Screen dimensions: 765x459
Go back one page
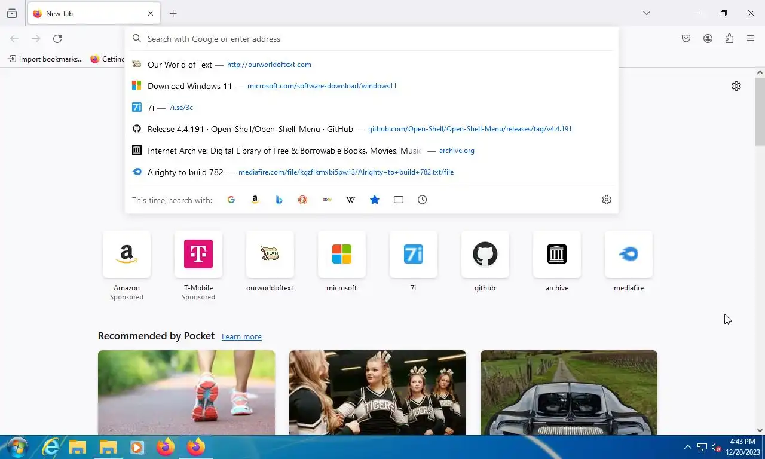tap(14, 39)
